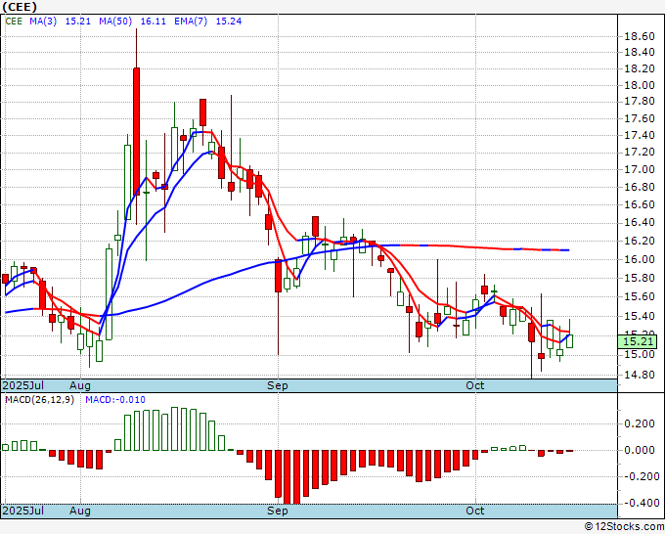Click the 17.40 price axis label
Screen dimensions: 665x534
640,135
